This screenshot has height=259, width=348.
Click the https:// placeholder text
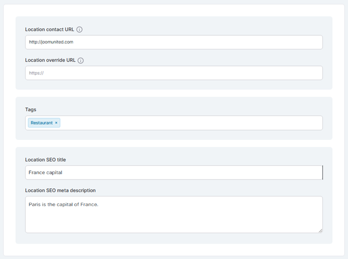(37, 73)
